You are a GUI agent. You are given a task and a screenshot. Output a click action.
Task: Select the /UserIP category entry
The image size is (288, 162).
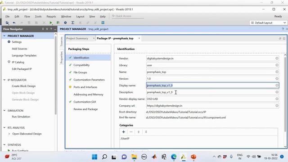[x=125, y=139]
